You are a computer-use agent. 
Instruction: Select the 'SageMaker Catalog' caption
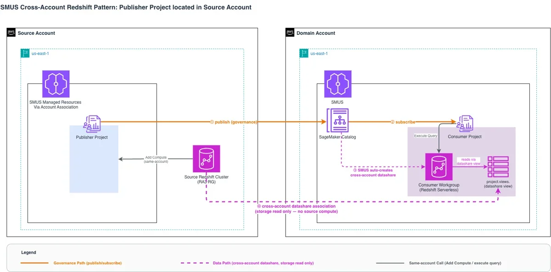click(x=337, y=138)
